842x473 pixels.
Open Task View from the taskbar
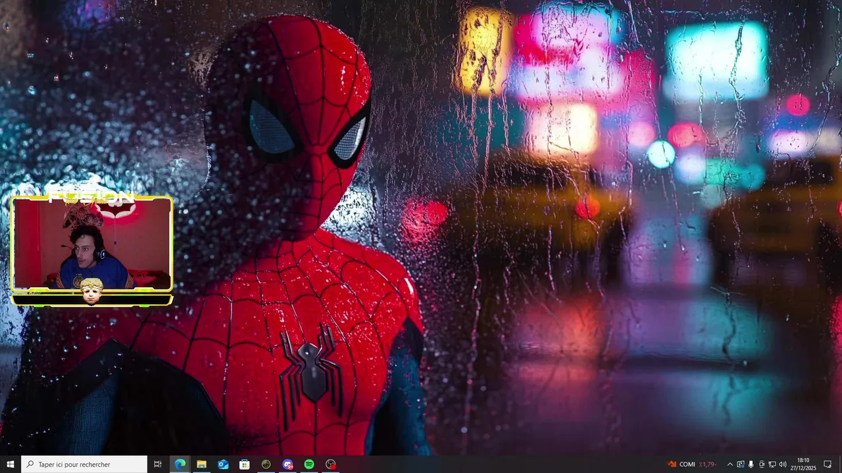click(158, 464)
